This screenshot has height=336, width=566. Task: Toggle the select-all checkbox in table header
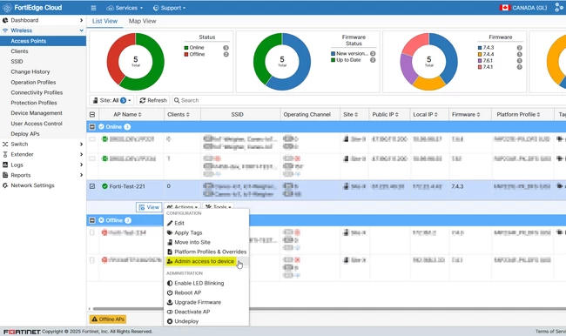pyautogui.click(x=92, y=114)
